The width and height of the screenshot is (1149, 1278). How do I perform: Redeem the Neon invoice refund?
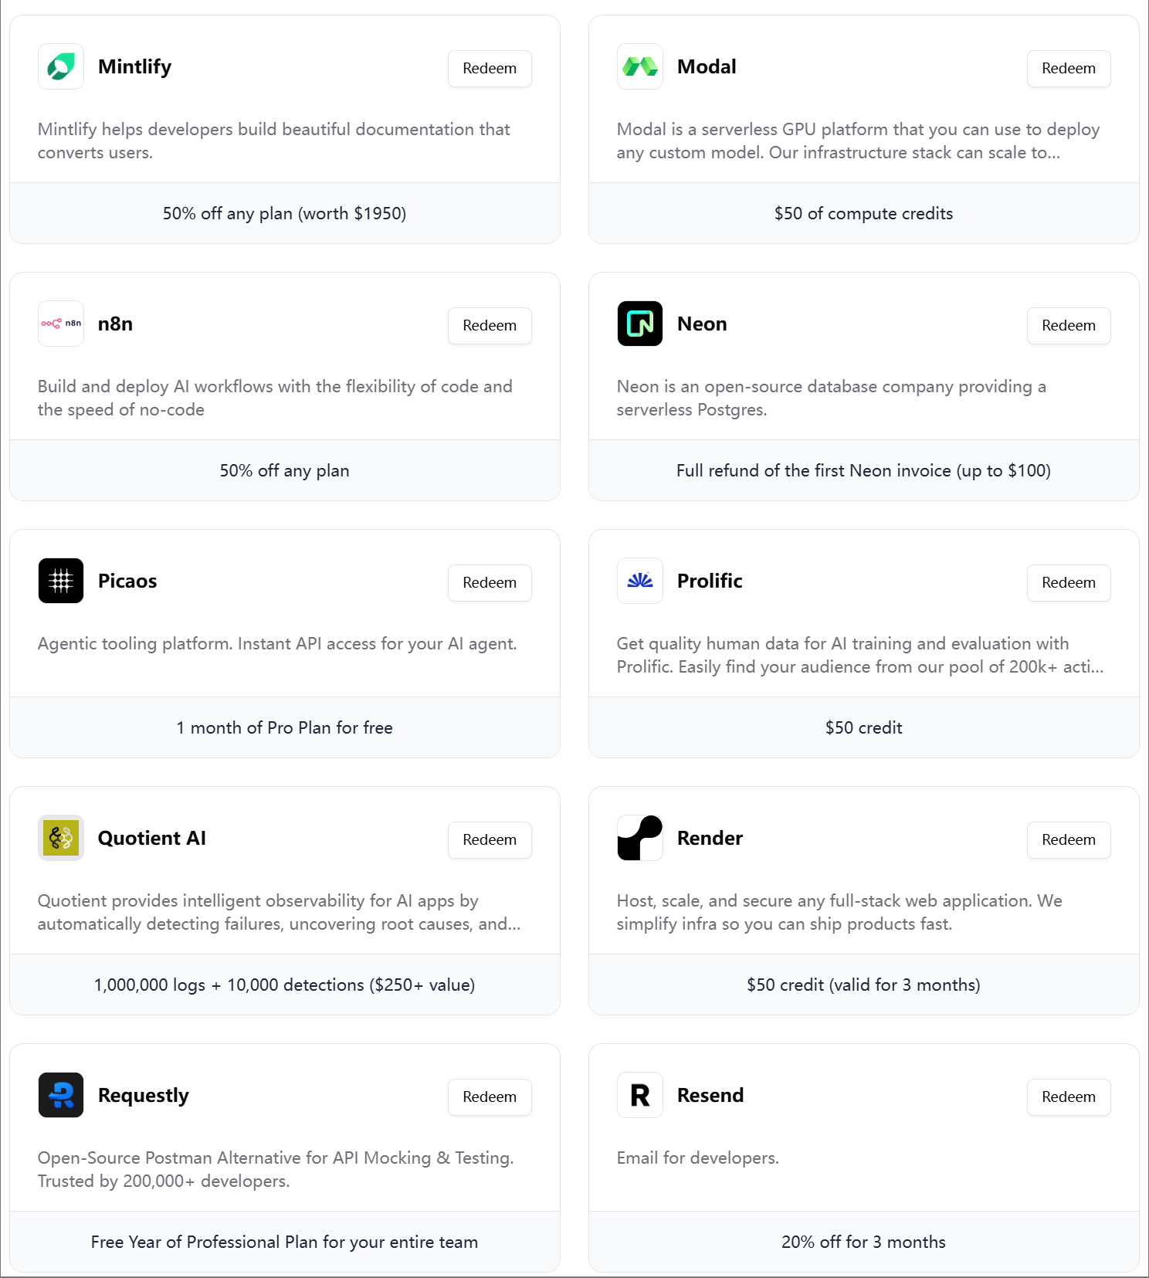[1069, 326]
